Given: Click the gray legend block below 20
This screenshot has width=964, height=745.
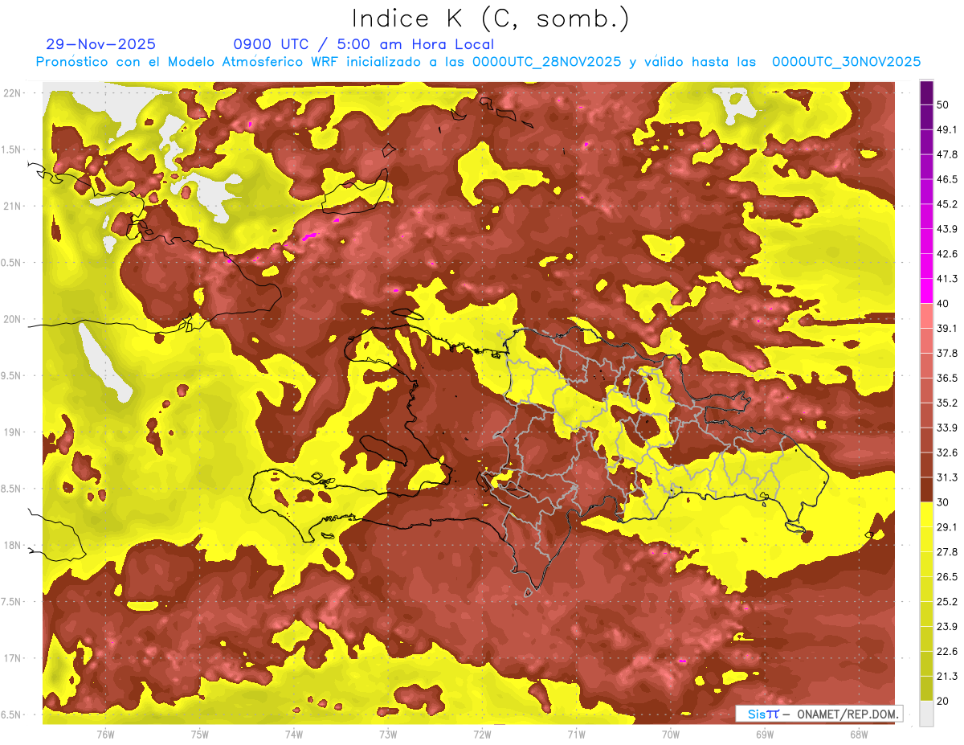Looking at the screenshot, I should [926, 714].
